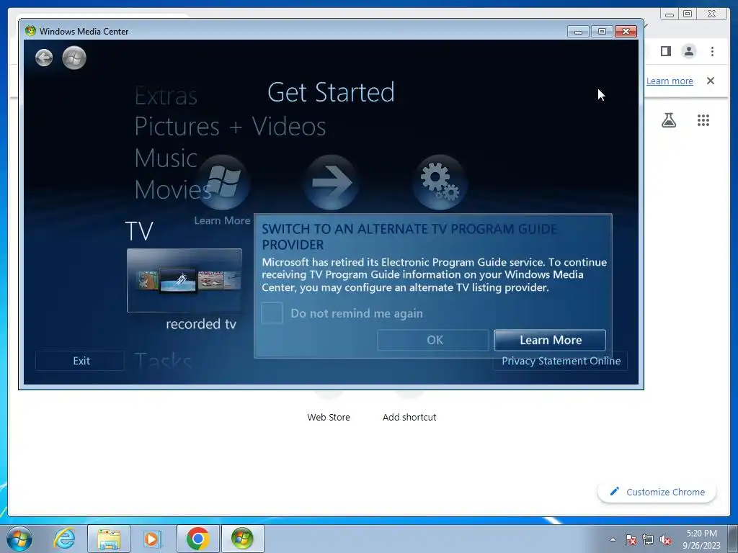Select the Extras menu row

[x=166, y=96]
